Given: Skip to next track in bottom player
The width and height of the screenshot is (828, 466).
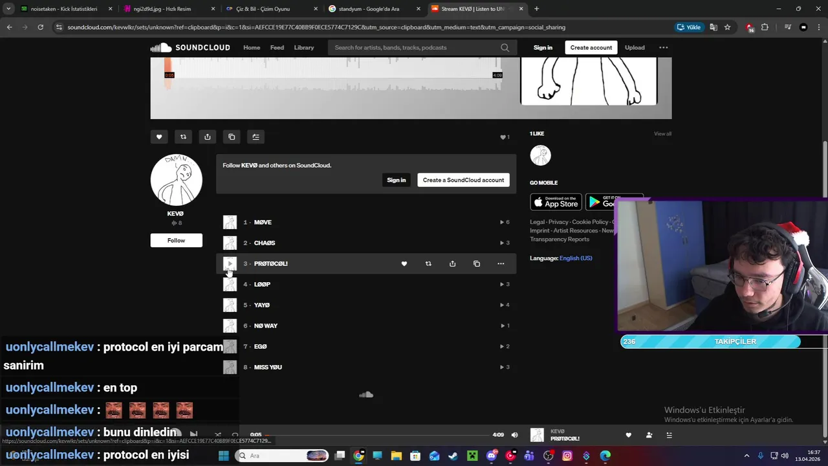Looking at the screenshot, I should [x=193, y=435].
